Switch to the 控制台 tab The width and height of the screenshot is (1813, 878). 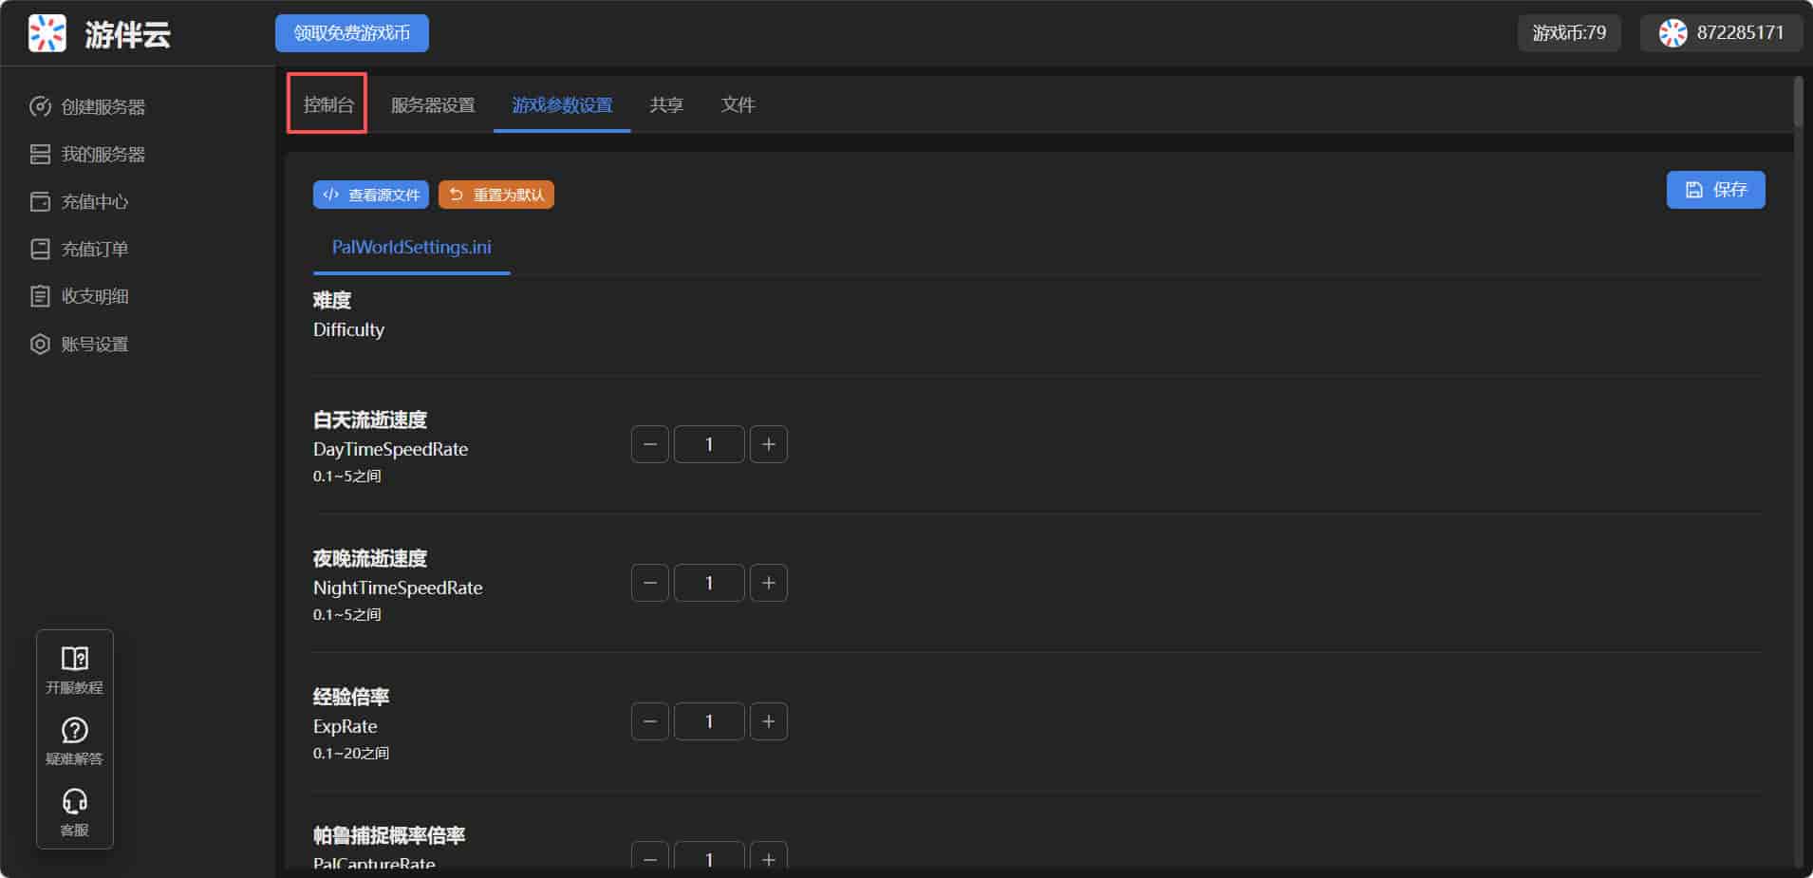click(327, 104)
